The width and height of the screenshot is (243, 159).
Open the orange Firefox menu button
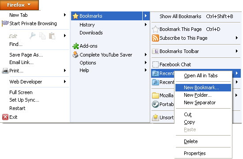pos(19,5)
